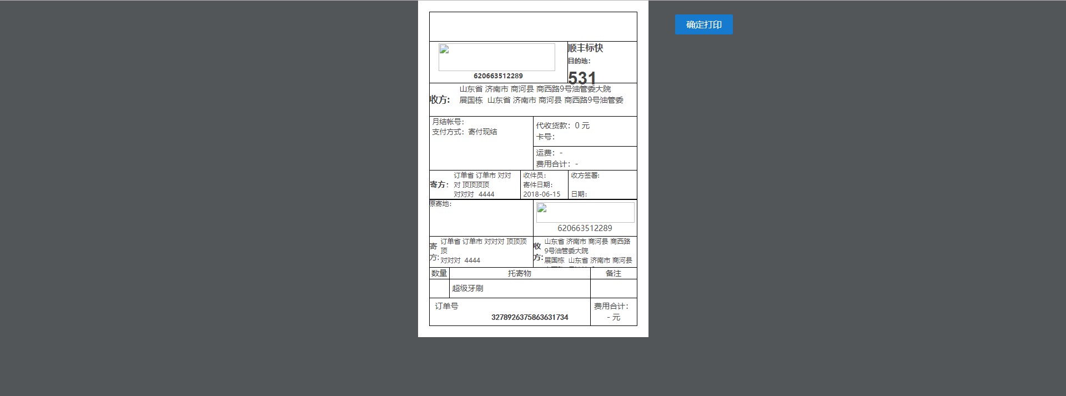Screen dimensions: 1066x396
Task: Click the broken barcode image beside 顺丰标快
Action: (x=497, y=57)
